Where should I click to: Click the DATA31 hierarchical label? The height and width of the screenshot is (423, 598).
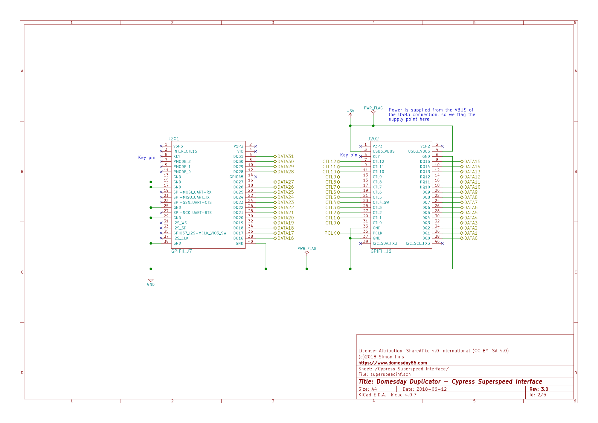coord(285,156)
